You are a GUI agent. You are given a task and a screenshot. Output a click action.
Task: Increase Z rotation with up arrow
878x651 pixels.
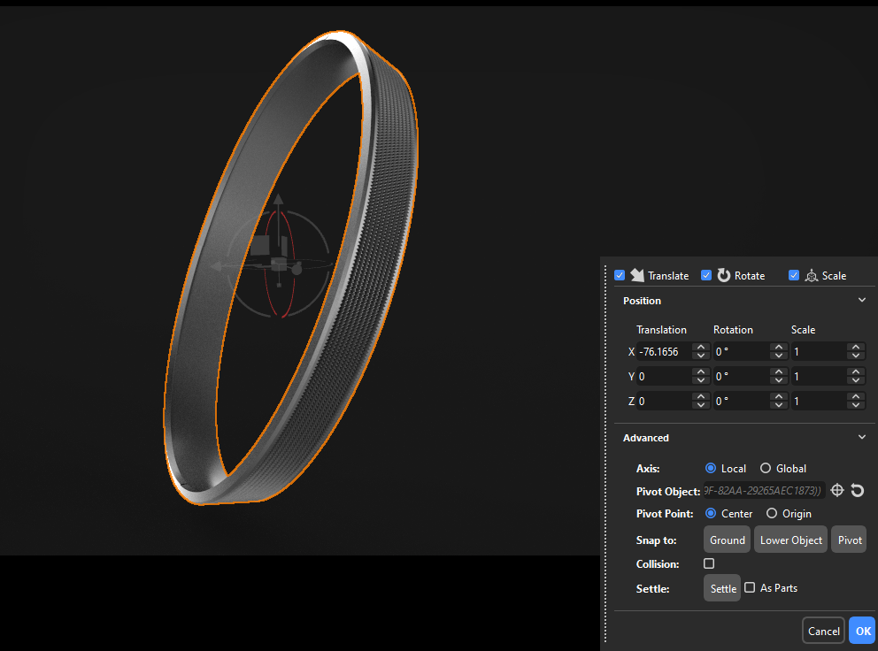pyautogui.click(x=778, y=396)
